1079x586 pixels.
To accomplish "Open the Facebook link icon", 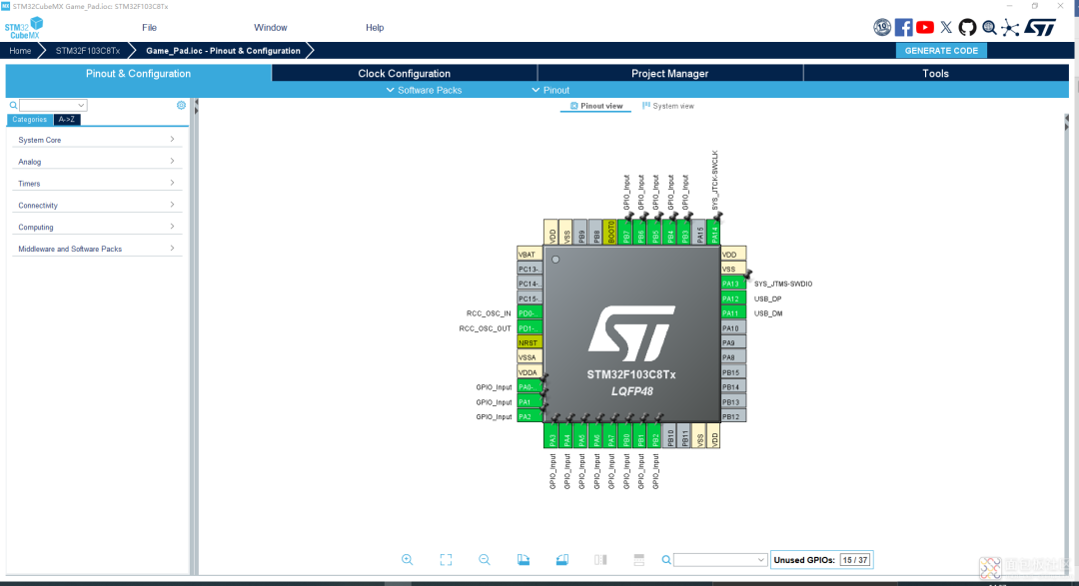I will (x=903, y=28).
